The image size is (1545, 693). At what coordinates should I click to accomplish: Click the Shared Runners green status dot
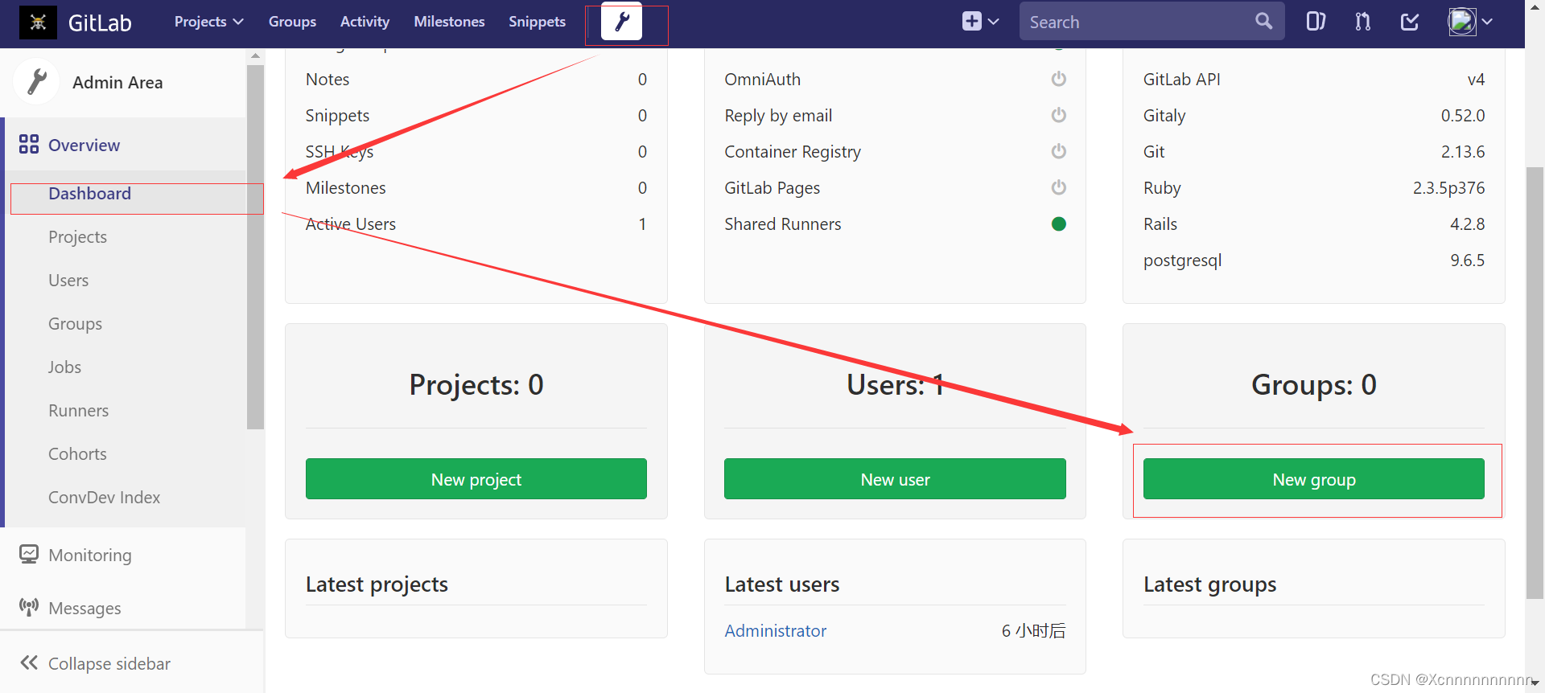[1059, 224]
